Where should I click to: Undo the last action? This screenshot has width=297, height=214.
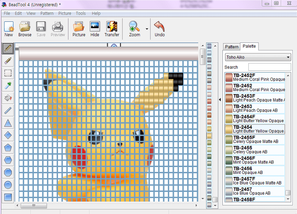[x=159, y=29]
